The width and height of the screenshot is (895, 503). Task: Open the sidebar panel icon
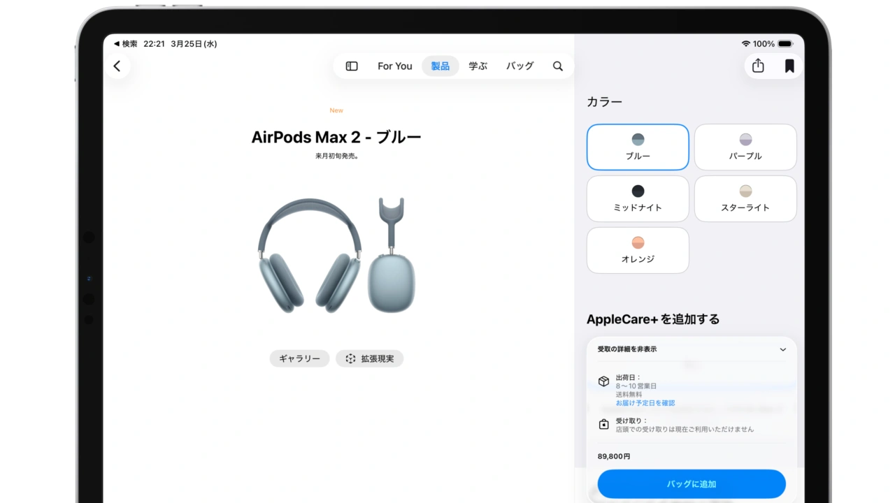(x=351, y=66)
